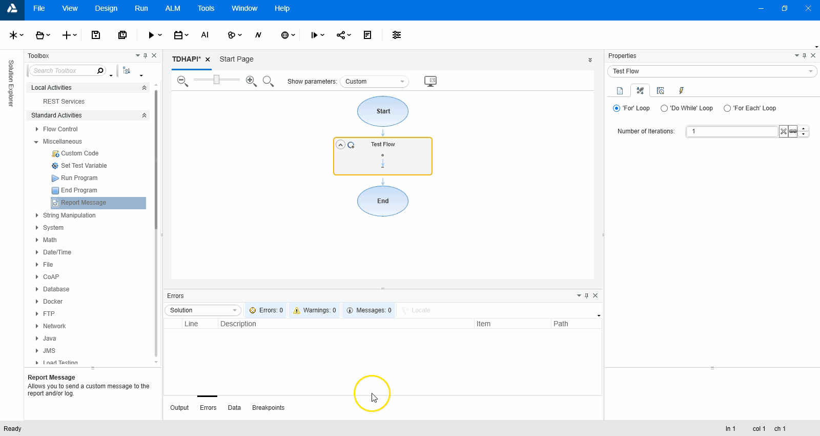Select the 'For' Loop radio button
The image size is (820, 436).
tap(617, 108)
